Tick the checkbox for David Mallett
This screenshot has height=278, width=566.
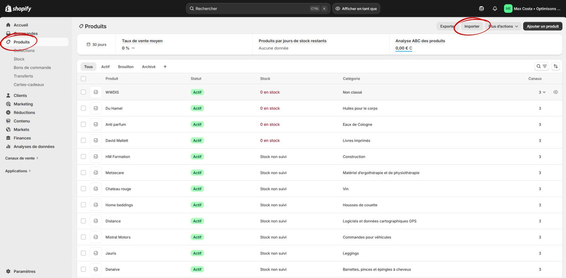pyautogui.click(x=83, y=140)
